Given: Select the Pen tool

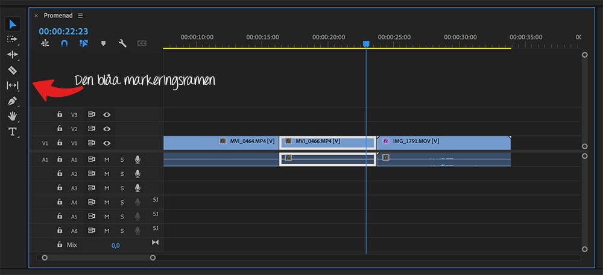Looking at the screenshot, I should click(x=13, y=101).
